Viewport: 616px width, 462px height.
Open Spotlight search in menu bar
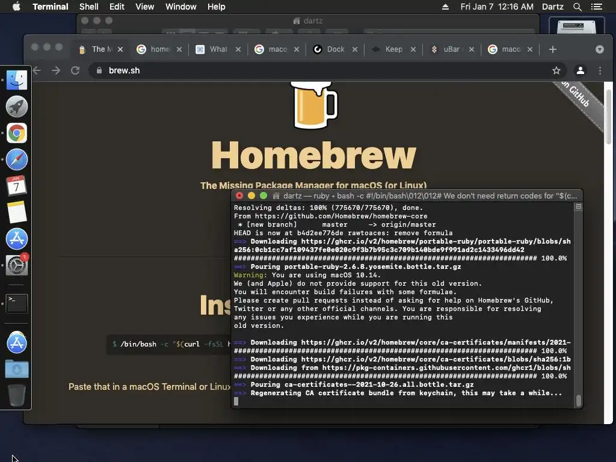click(x=577, y=7)
